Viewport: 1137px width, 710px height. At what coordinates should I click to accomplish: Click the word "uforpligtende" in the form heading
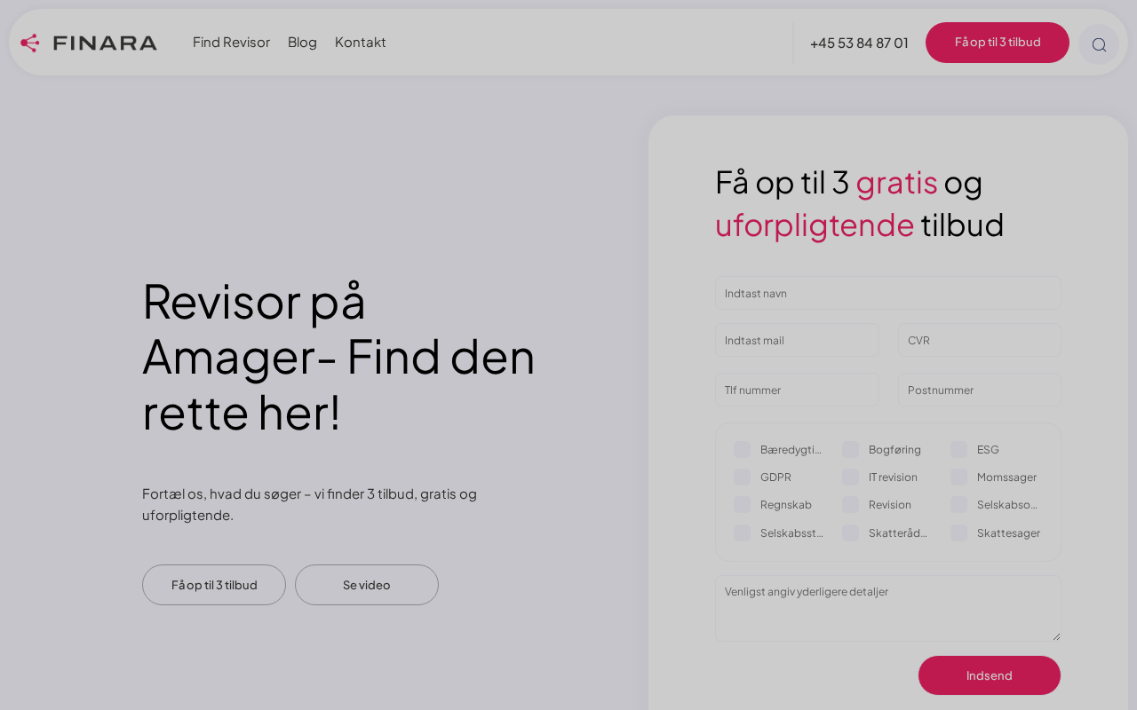point(815,225)
